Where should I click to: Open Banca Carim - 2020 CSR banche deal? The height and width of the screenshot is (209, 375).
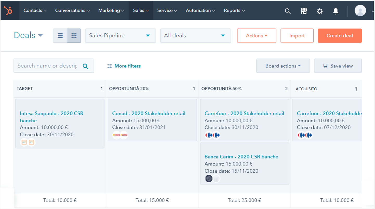pyautogui.click(x=241, y=157)
